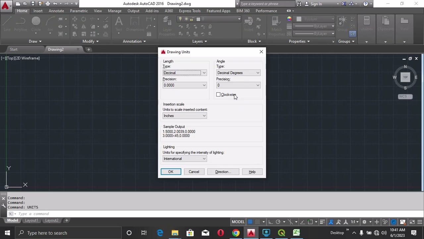The height and width of the screenshot is (239, 424).
Task: Toggle ortho mode in status bar
Action: click(x=270, y=222)
